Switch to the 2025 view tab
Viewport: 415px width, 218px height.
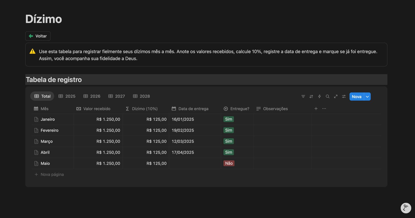pyautogui.click(x=67, y=96)
